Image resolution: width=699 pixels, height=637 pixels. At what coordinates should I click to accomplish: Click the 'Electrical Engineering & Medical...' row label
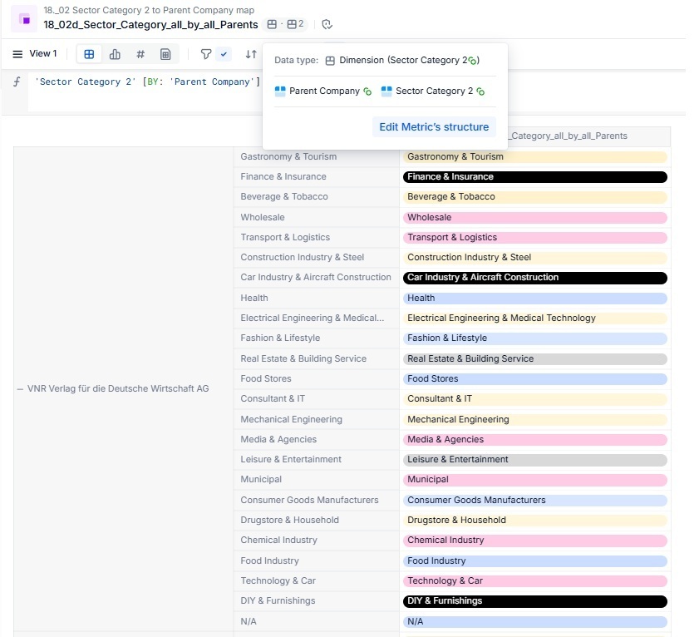click(312, 318)
